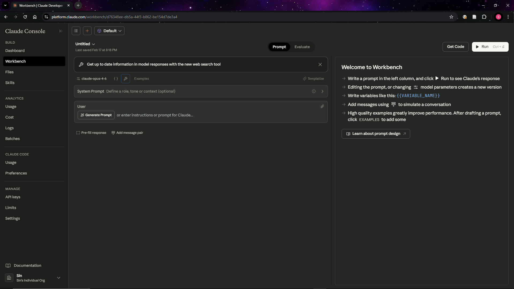Go to API keys page
The image size is (514, 289).
click(13, 197)
